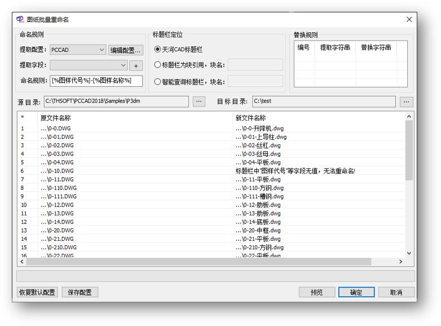Click new name 0-14-底板.dwg
Screen dimensions: 441x326
(x=258, y=222)
